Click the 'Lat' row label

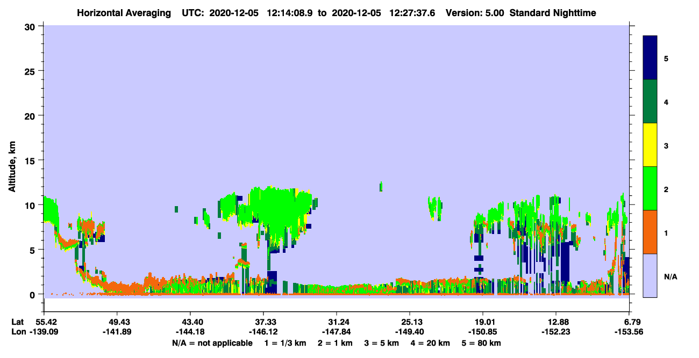pyautogui.click(x=18, y=322)
